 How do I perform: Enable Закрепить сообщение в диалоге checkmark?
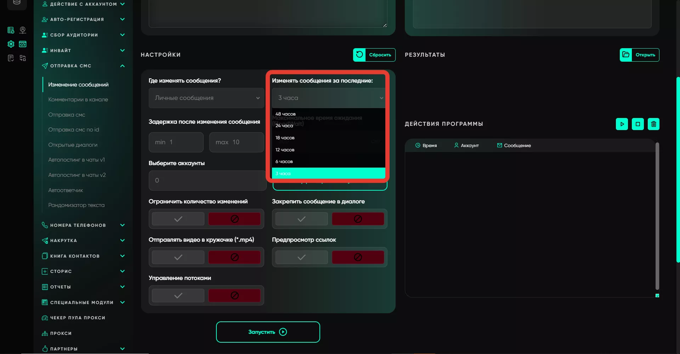click(x=301, y=219)
